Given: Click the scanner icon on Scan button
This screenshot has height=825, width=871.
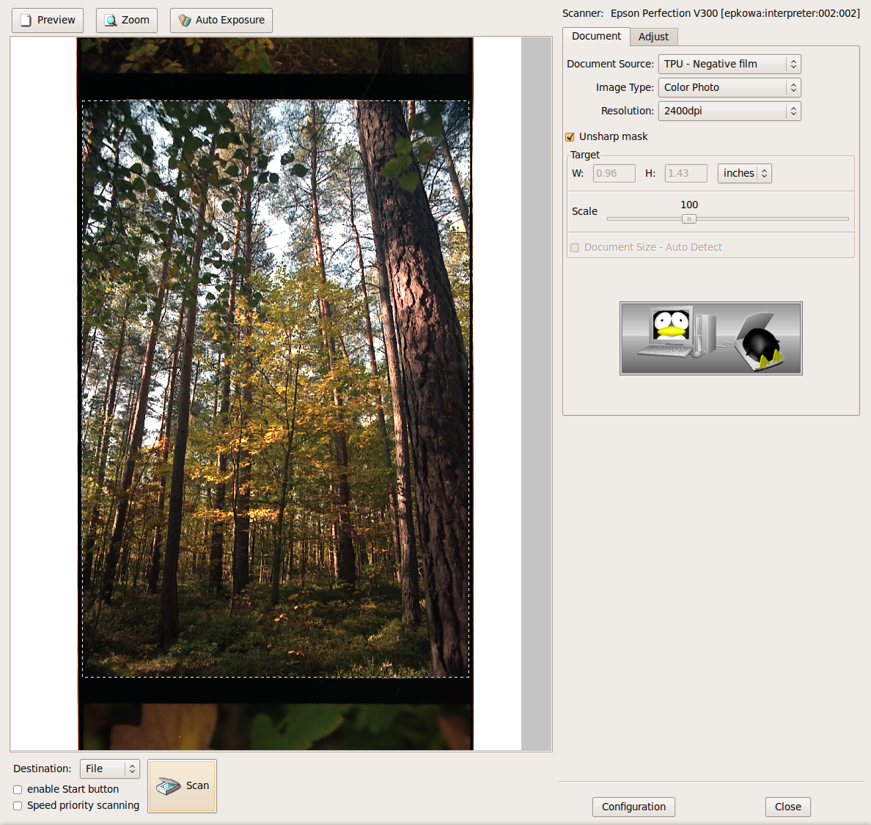Looking at the screenshot, I should (x=169, y=785).
